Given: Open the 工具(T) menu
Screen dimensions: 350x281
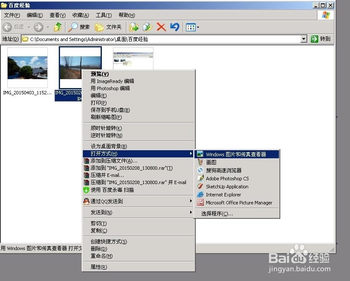Looking at the screenshot, I should pos(104,15).
